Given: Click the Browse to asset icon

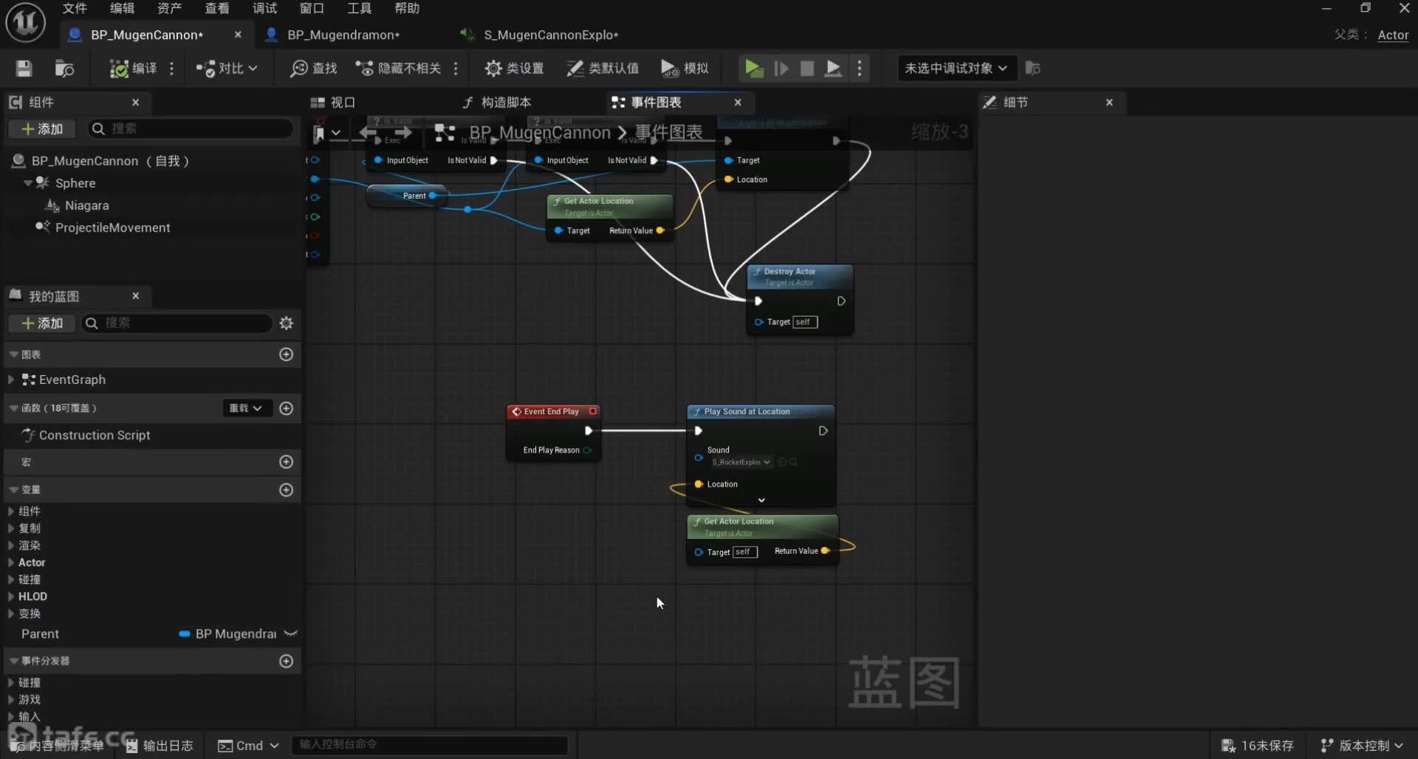Looking at the screenshot, I should pyautogui.click(x=64, y=69).
